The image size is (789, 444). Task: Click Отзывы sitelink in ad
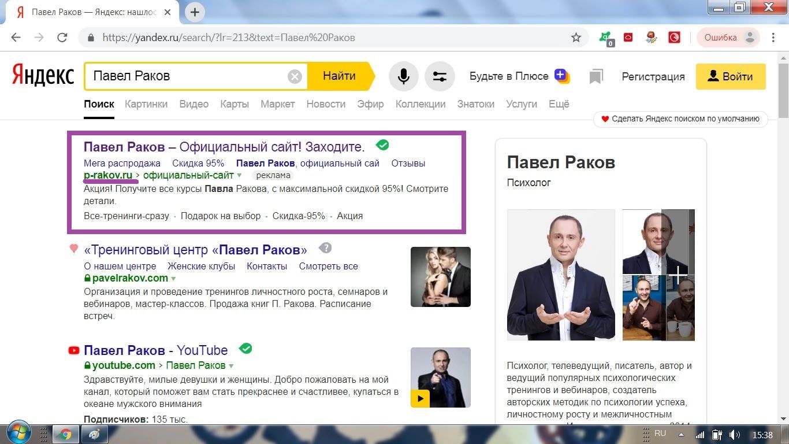pyautogui.click(x=408, y=163)
